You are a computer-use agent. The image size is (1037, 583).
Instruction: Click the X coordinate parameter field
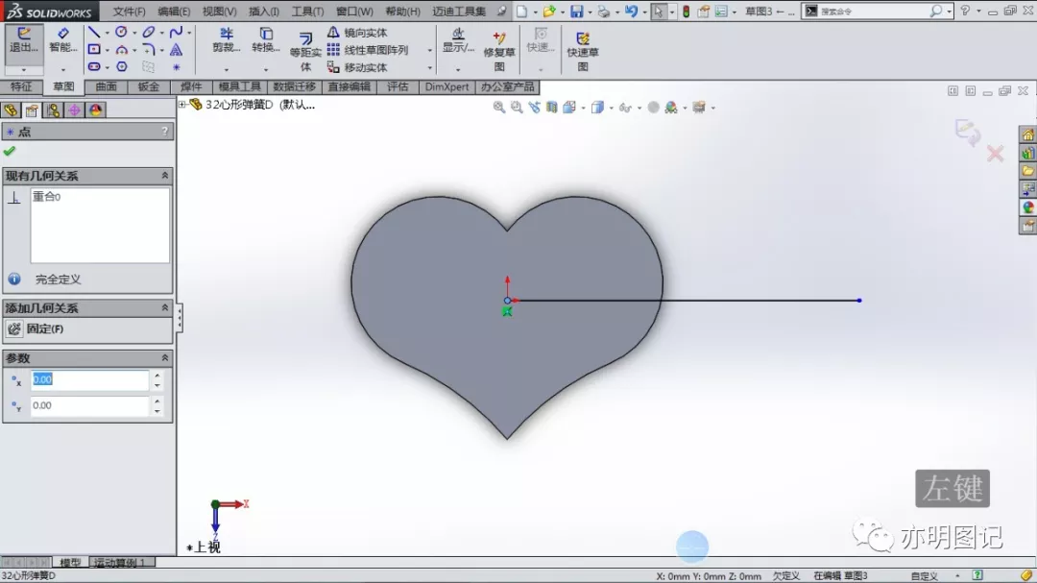[x=90, y=379]
